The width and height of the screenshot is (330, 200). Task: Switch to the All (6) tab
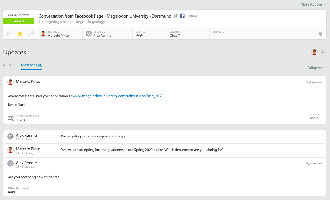[x=8, y=65]
